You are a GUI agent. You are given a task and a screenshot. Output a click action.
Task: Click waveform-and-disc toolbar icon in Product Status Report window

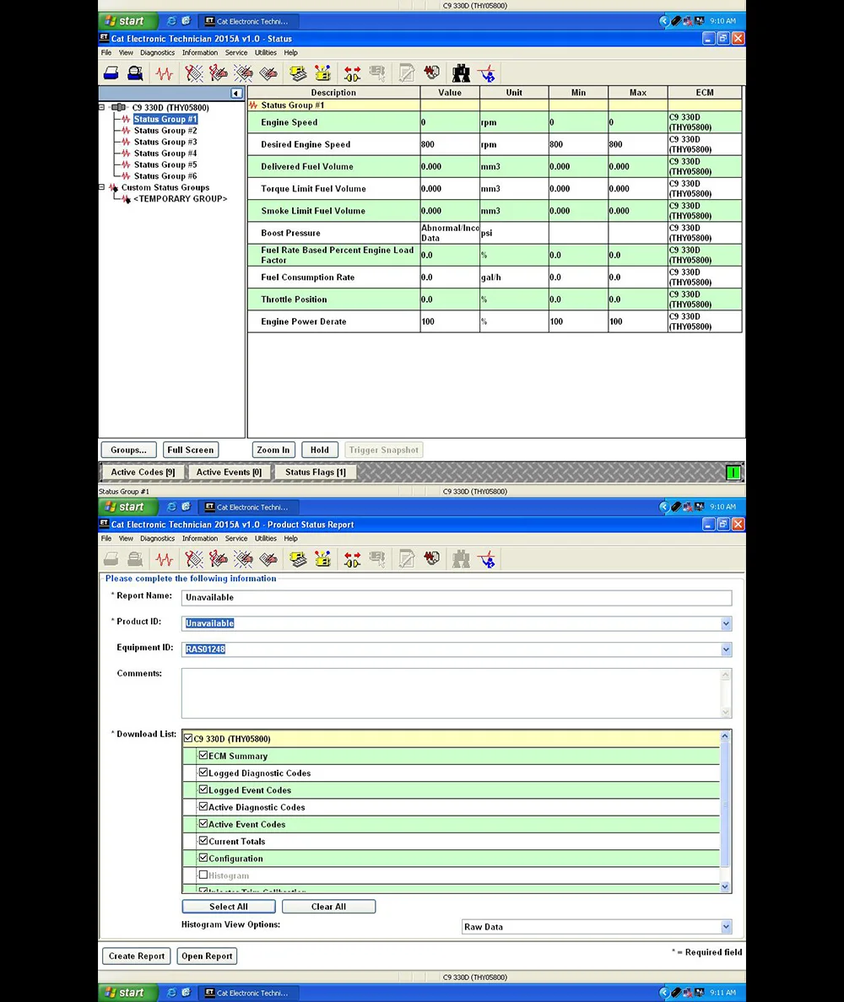click(432, 559)
